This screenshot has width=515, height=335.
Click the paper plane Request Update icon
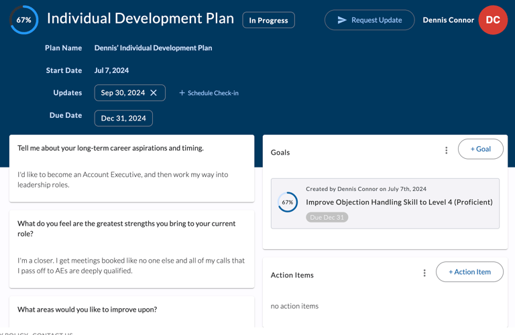[342, 20]
